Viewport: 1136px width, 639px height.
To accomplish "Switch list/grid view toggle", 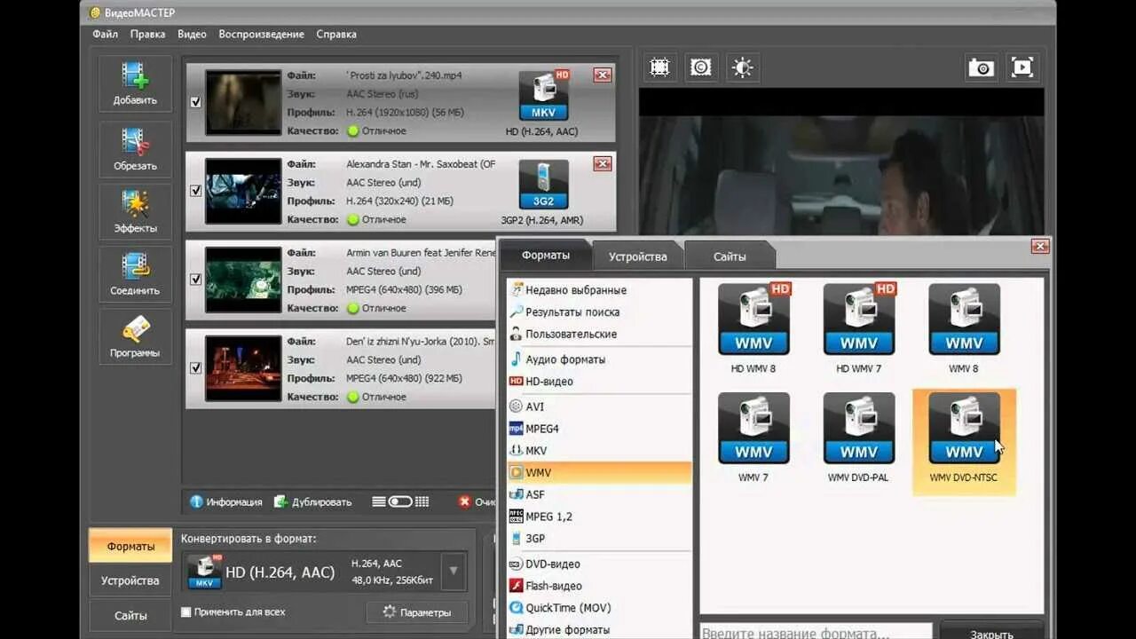I will (x=400, y=501).
